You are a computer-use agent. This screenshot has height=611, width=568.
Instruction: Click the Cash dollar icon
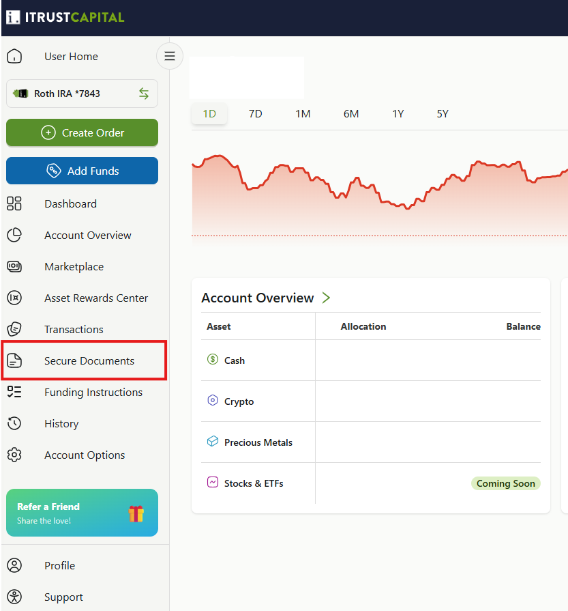click(213, 359)
